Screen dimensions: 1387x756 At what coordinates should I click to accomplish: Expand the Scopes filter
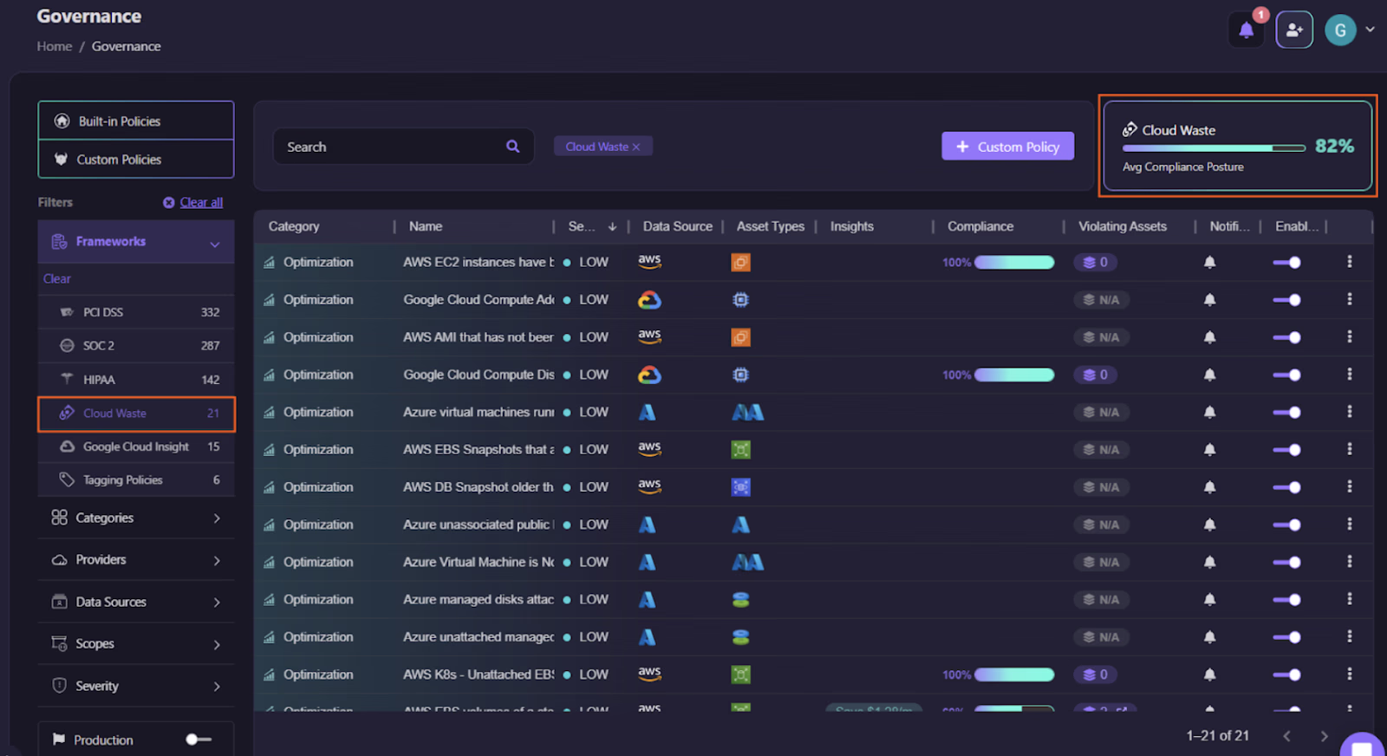tap(136, 644)
